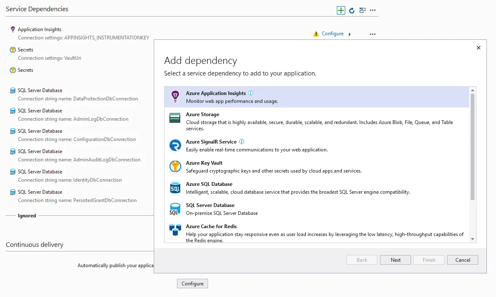
Task: Click the Configure link for Application Insights
Action: 332,34
